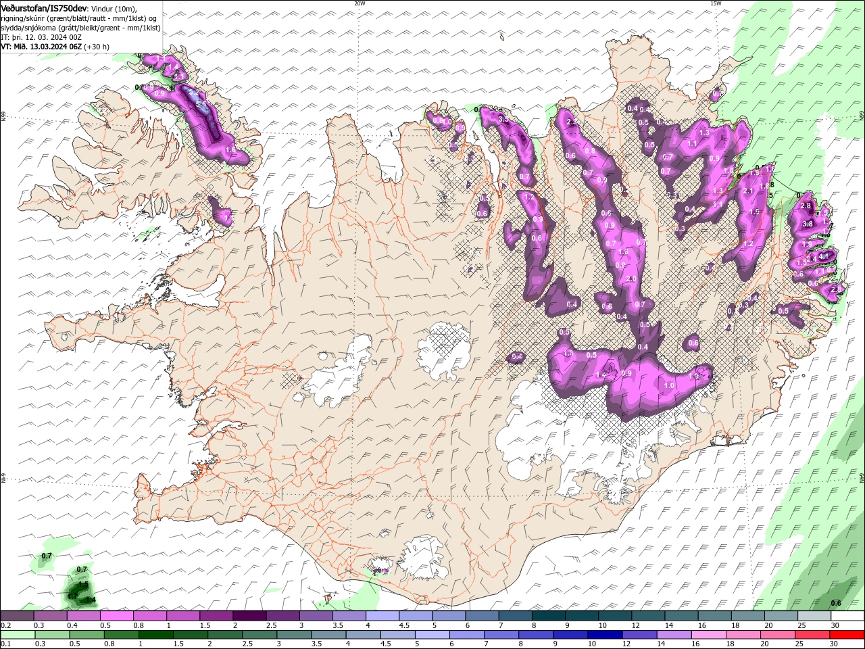Click the '20W' longitude label at top
The image size is (865, 649).
tap(360, 3)
